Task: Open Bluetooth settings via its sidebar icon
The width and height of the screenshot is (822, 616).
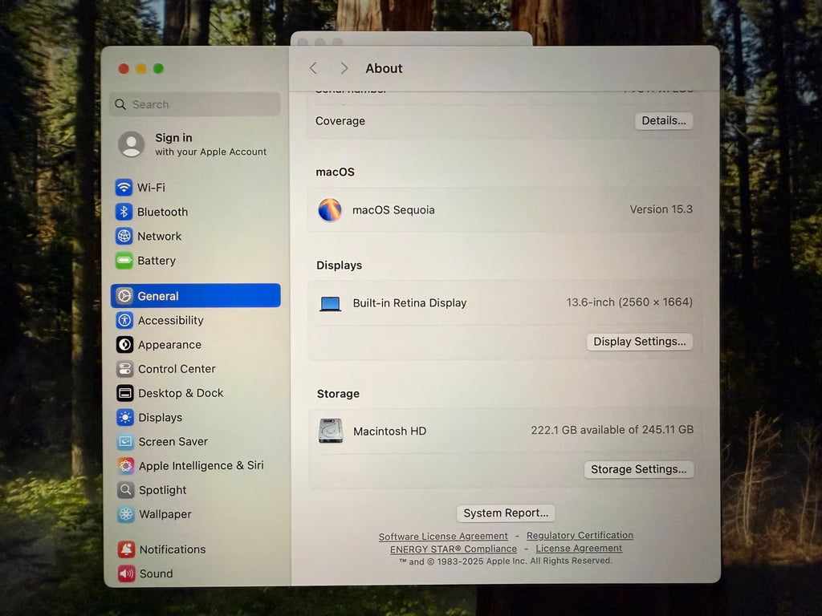Action: click(x=124, y=212)
